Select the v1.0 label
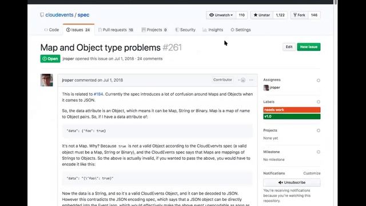This screenshot has height=206, width=366. pos(292,116)
